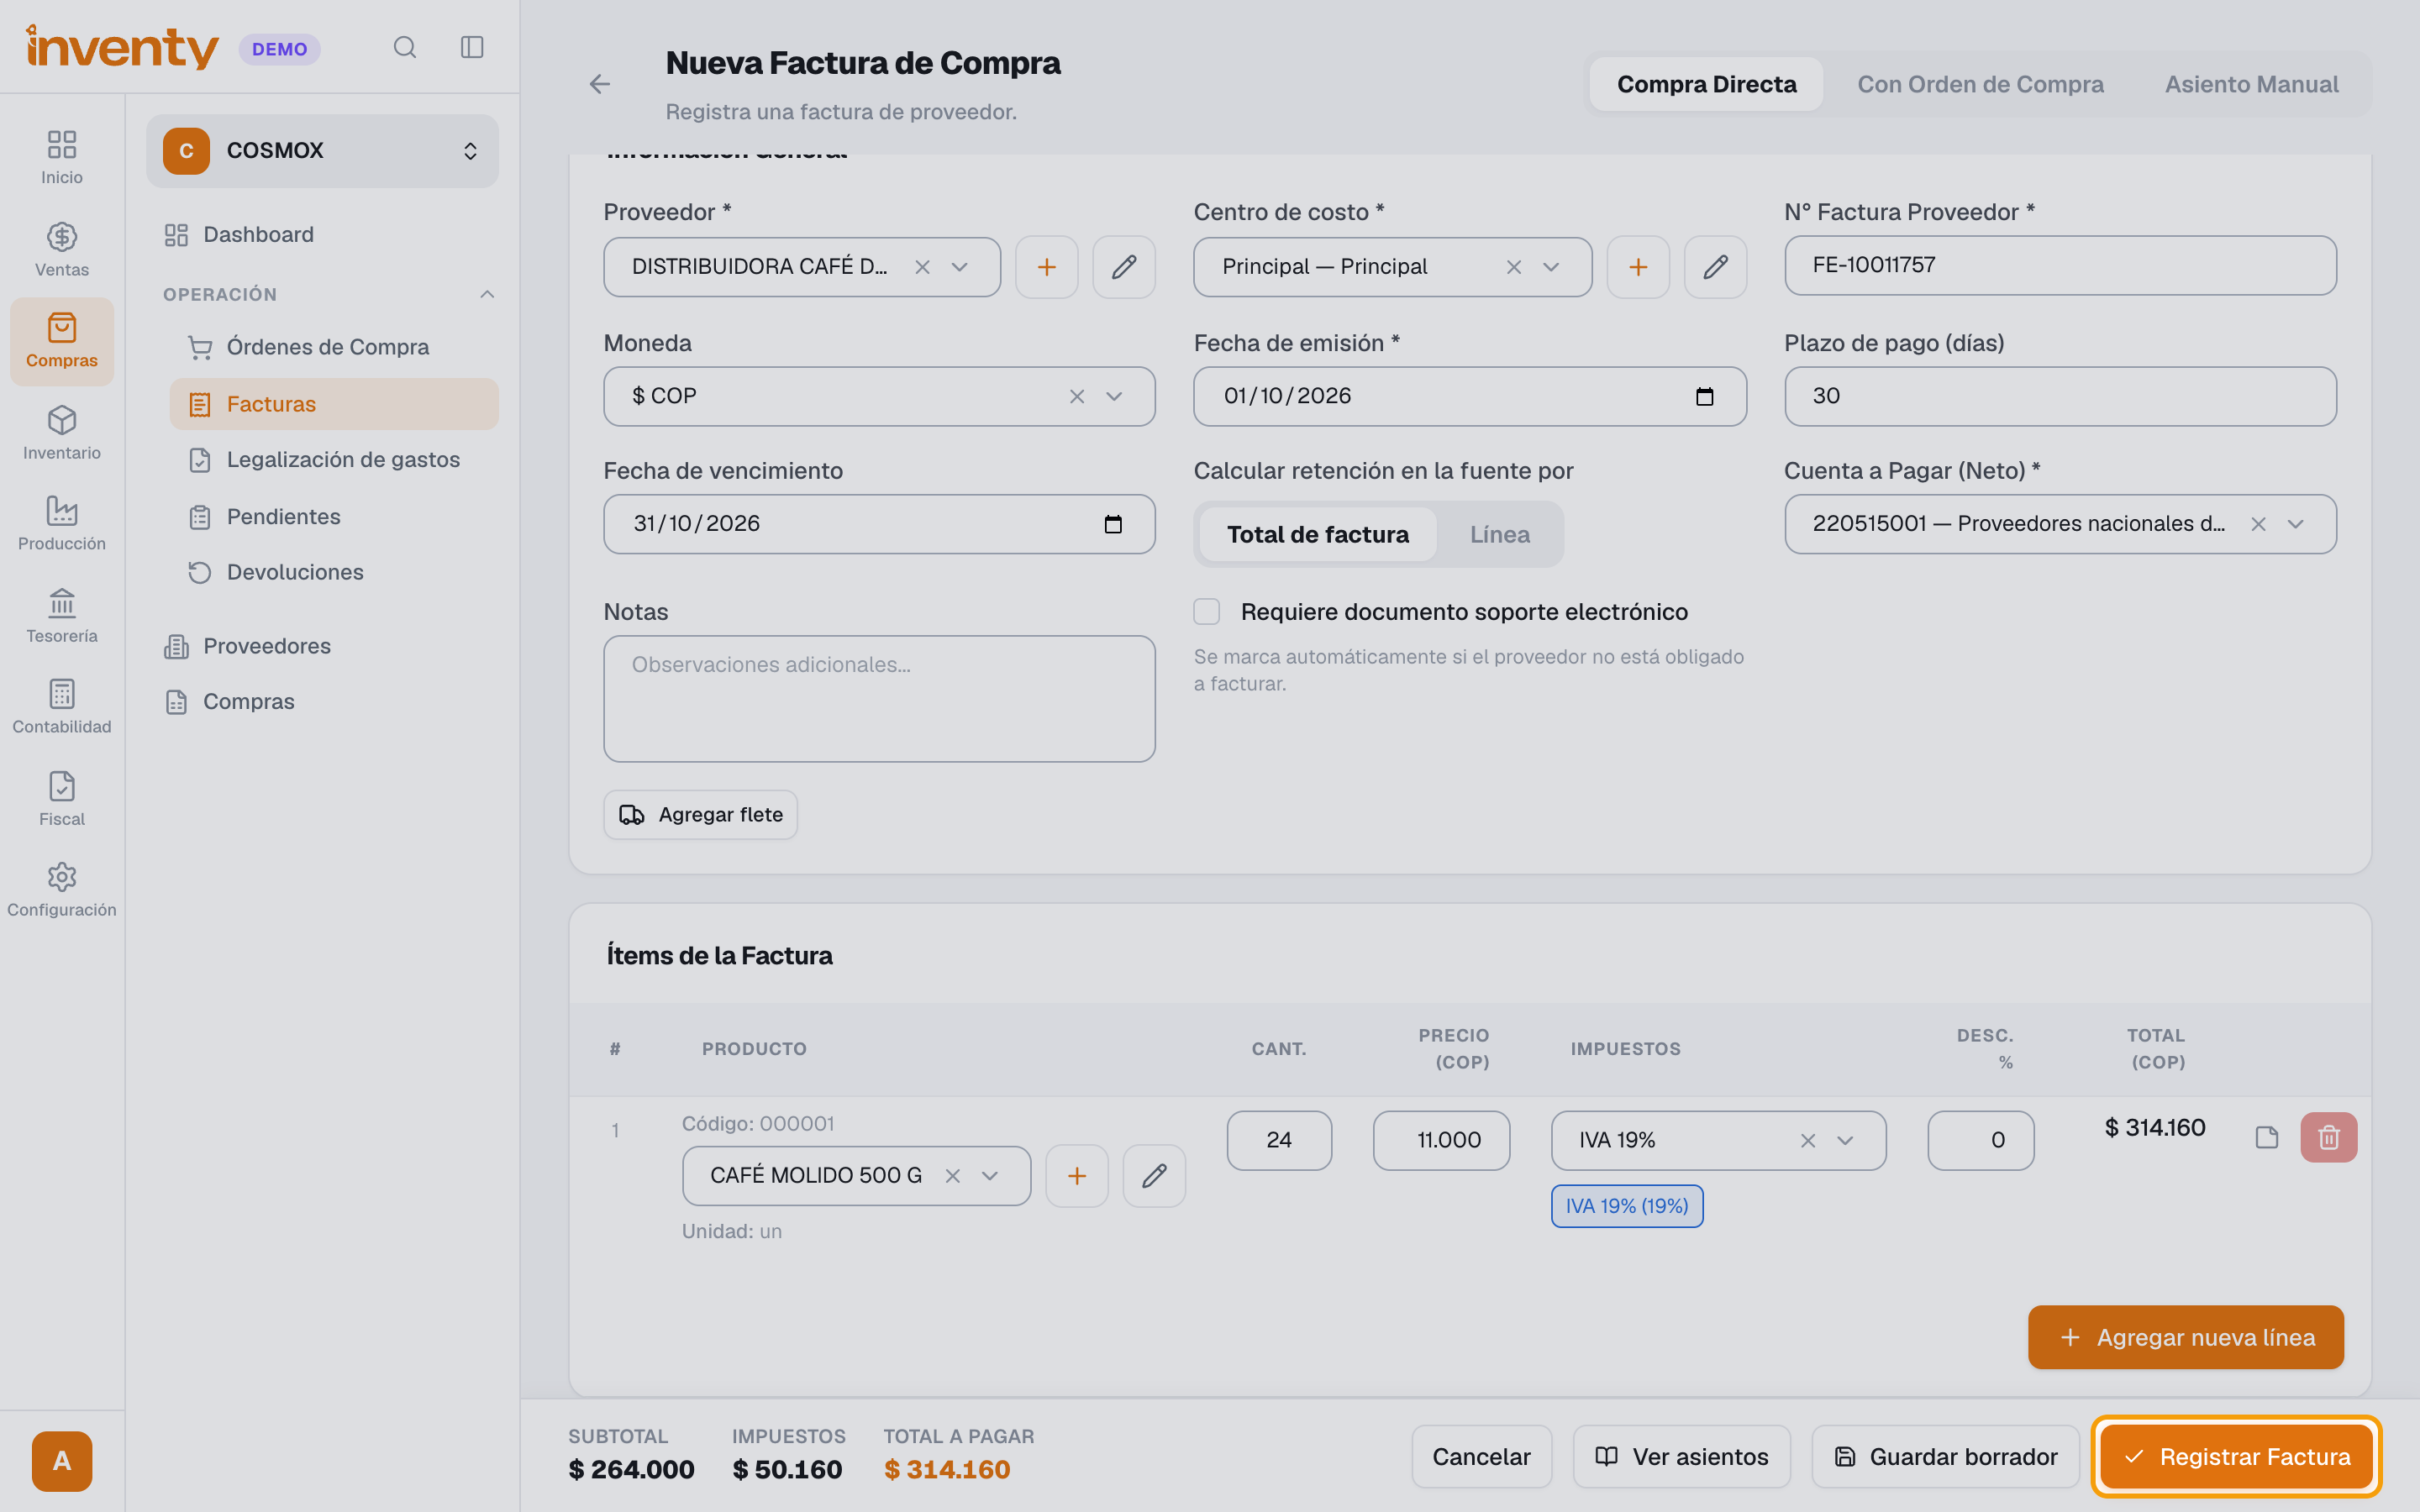Open the search icon in sidebar header
This screenshot has height=1512, width=2420.
(x=404, y=47)
